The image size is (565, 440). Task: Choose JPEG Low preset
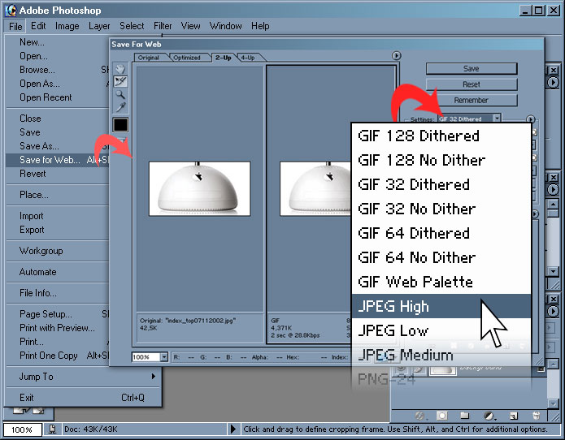441,330
